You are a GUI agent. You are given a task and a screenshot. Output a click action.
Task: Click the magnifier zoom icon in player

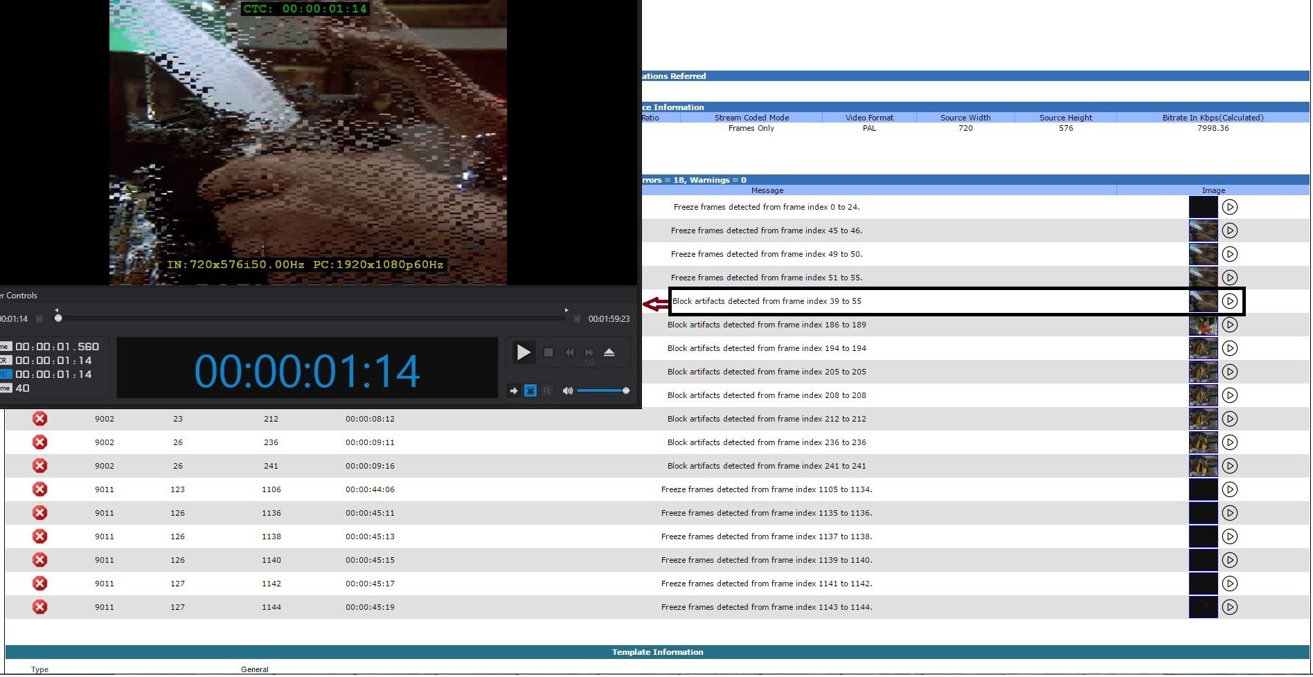pos(547,391)
